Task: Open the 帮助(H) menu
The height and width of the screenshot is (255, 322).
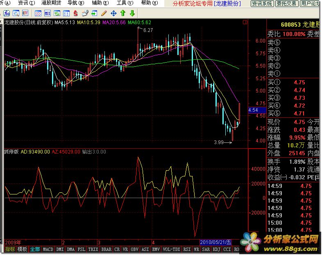Action: pyautogui.click(x=150, y=3)
